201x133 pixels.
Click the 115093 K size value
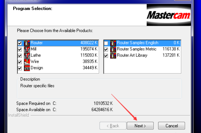click(x=89, y=55)
